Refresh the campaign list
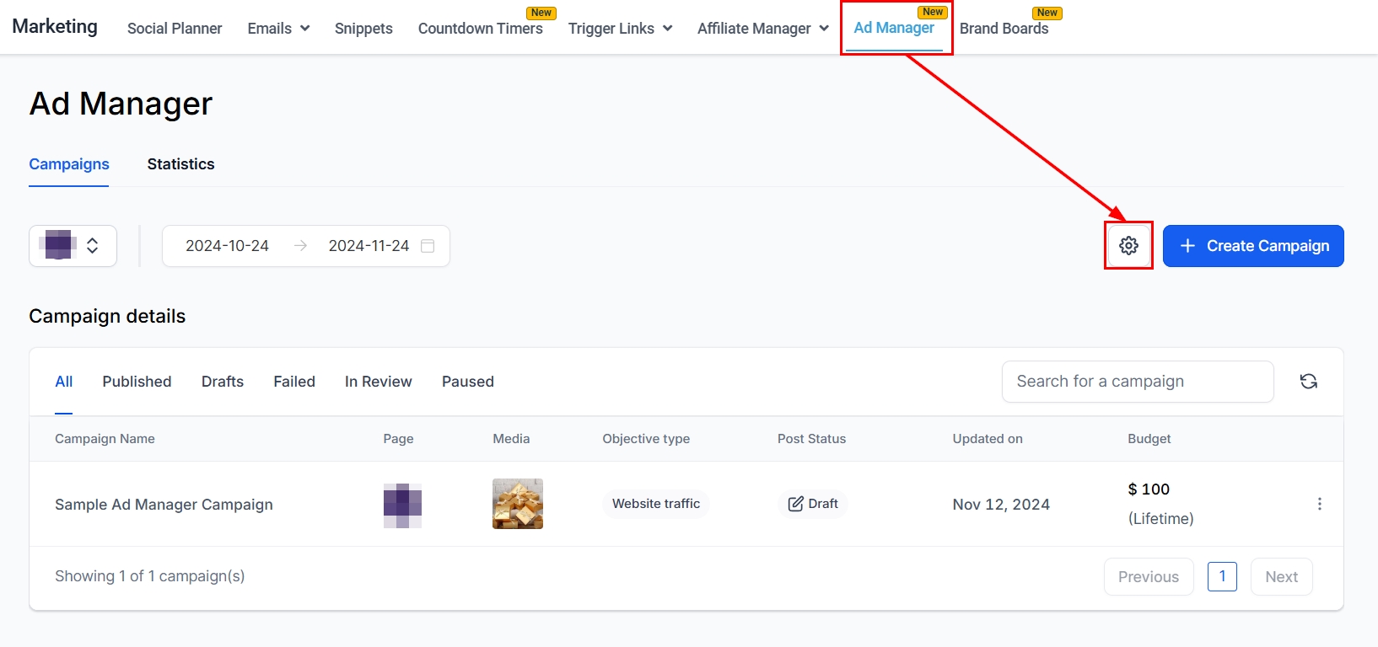This screenshot has width=1378, height=647. pos(1308,382)
